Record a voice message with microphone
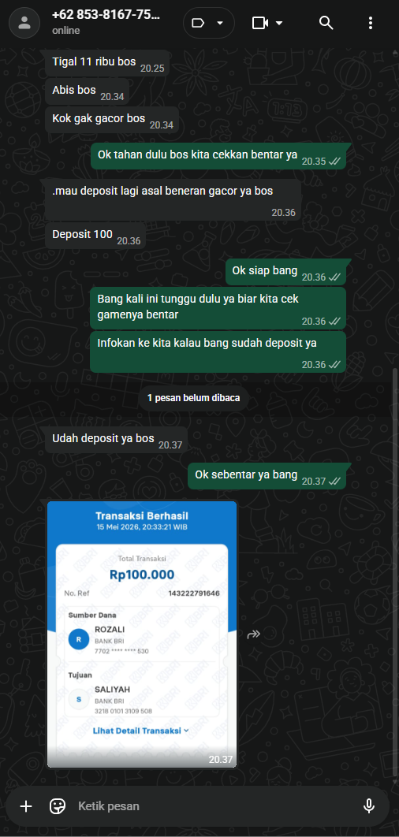The width and height of the screenshot is (399, 837). point(368,805)
